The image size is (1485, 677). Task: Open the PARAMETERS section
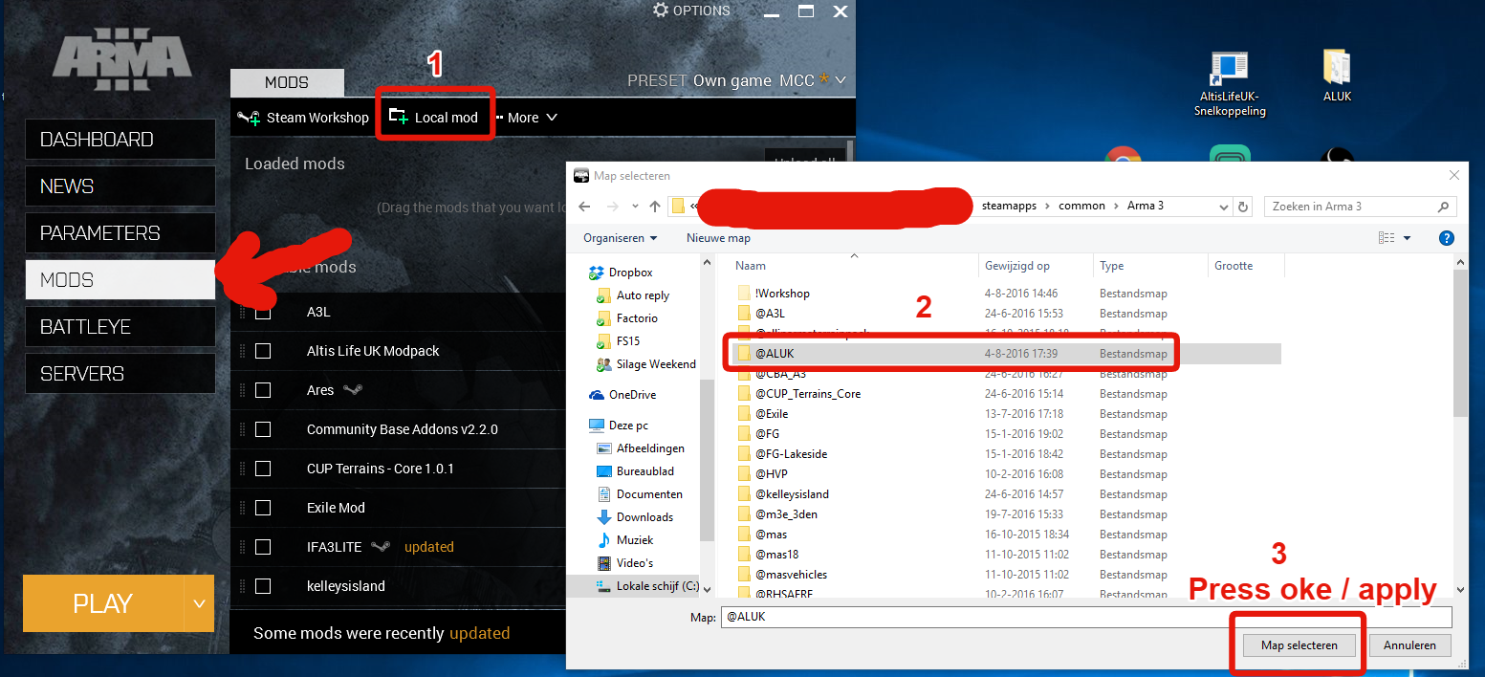point(120,233)
